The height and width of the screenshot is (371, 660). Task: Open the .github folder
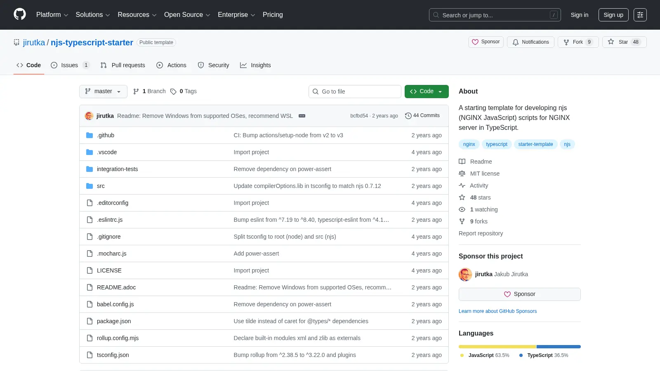[x=106, y=135]
